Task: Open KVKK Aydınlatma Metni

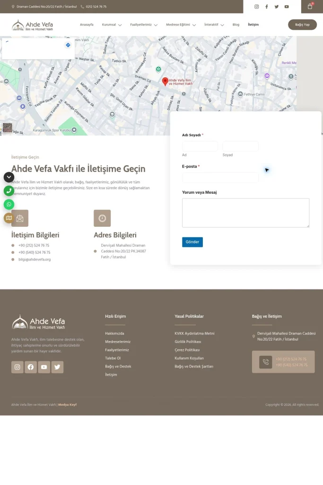Action: click(x=194, y=333)
